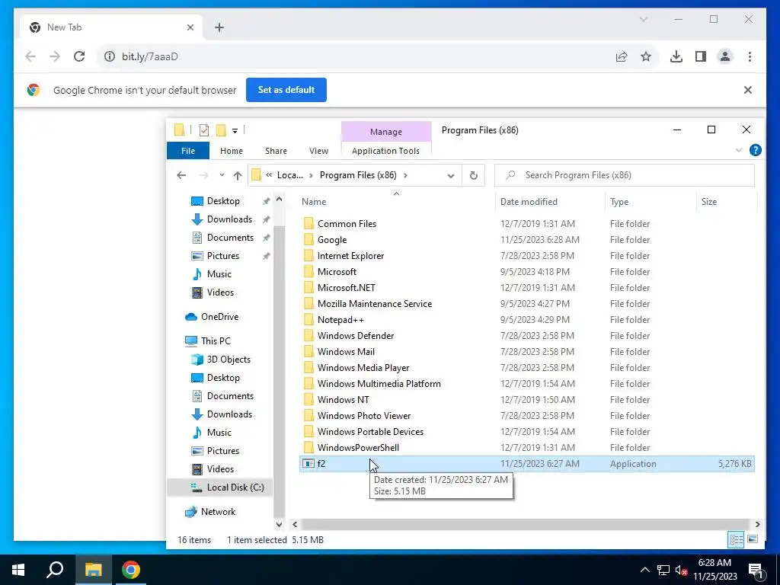
Task: Click Chrome's forward arrow
Action: 55,56
